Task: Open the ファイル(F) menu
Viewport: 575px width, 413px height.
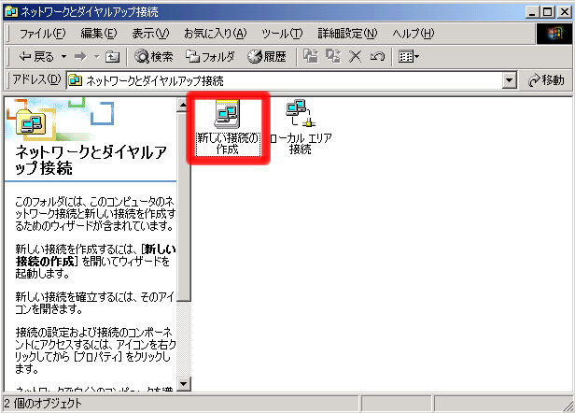Action: pyautogui.click(x=42, y=34)
